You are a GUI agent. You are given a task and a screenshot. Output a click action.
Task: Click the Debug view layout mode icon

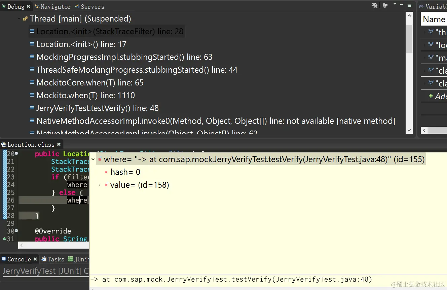point(385,5)
